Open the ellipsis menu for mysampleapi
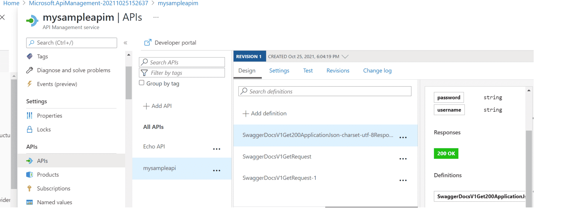 (217, 171)
